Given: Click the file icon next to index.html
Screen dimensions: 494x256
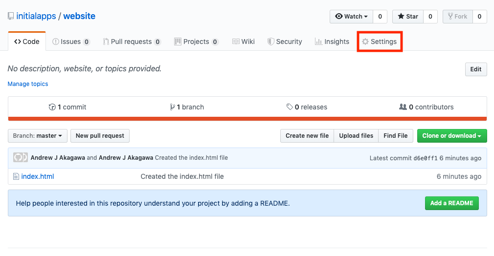Looking at the screenshot, I should point(16,176).
